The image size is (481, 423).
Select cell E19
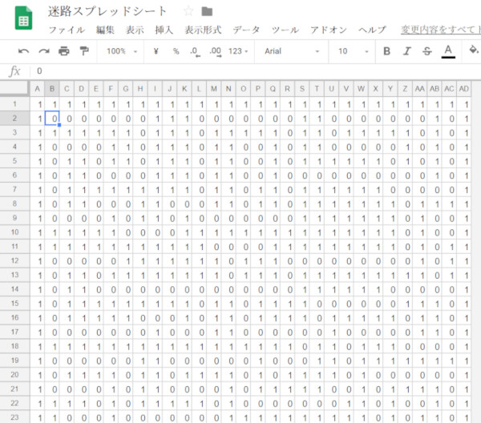click(96, 361)
